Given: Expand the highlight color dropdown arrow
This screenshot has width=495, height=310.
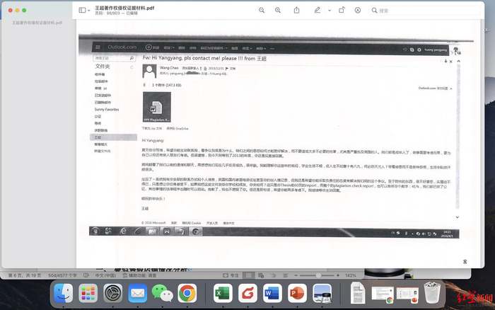Looking at the screenshot, I should click(x=330, y=11).
